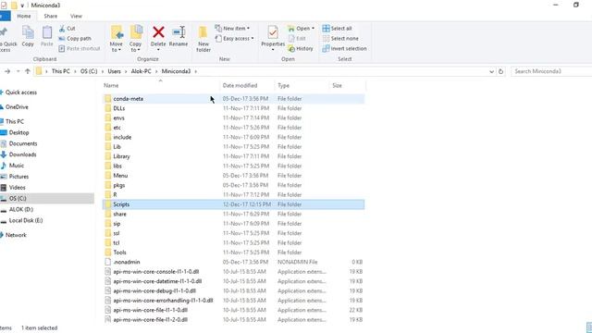Screen dimensions: 592x333
Task: Expand the Open button dropdown
Action: [x=313, y=29]
